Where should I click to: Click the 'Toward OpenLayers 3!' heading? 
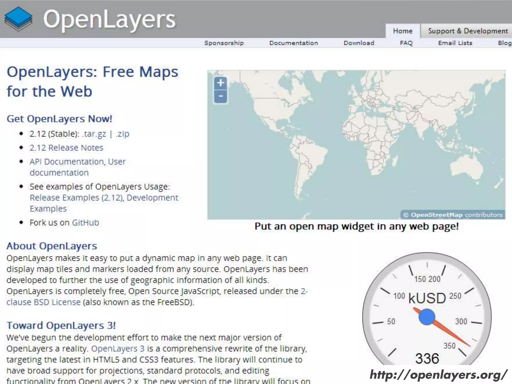tap(61, 325)
